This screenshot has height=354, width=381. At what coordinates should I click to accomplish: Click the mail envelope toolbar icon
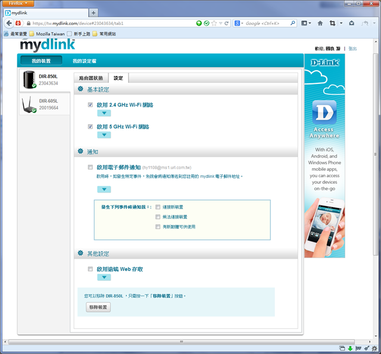[x=351, y=23]
